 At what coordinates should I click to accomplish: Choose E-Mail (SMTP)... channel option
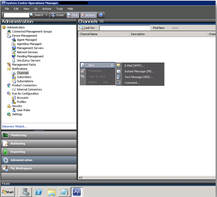pyautogui.click(x=140, y=66)
